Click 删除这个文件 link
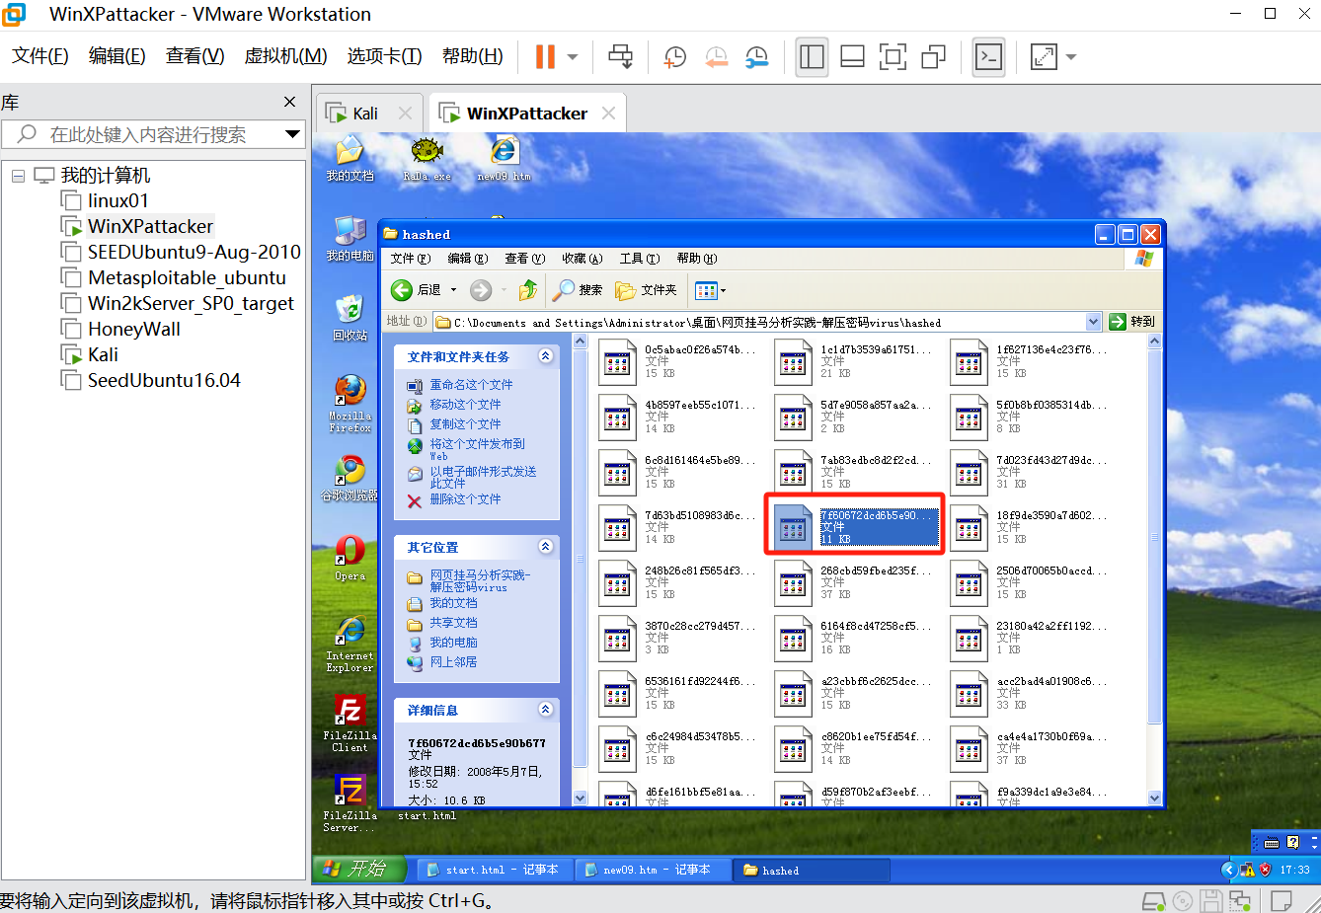 pos(465,499)
